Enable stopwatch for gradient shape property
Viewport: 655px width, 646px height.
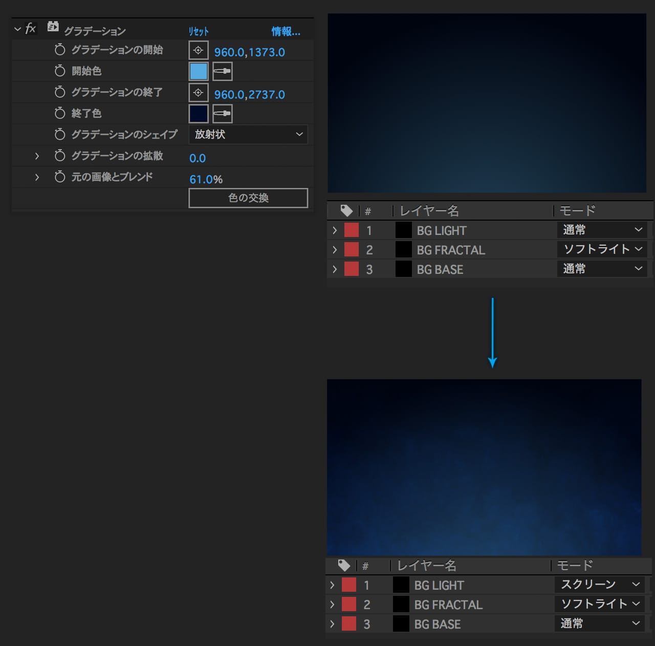[60, 134]
